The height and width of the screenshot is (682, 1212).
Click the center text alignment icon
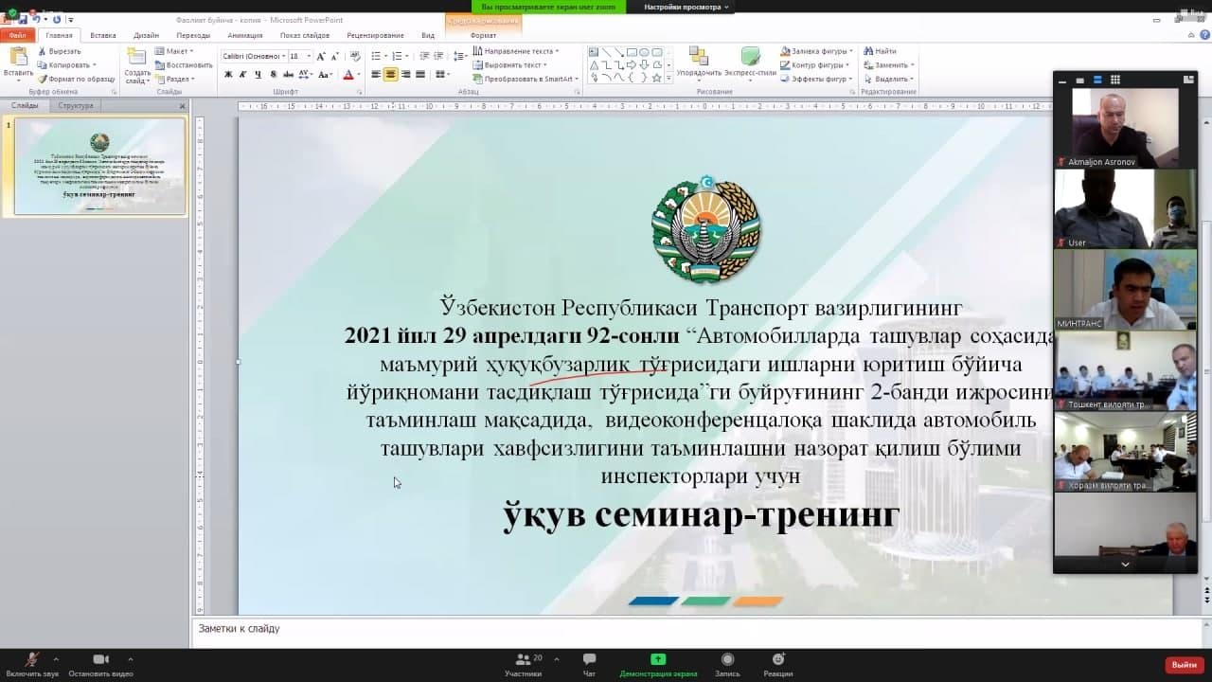click(390, 75)
